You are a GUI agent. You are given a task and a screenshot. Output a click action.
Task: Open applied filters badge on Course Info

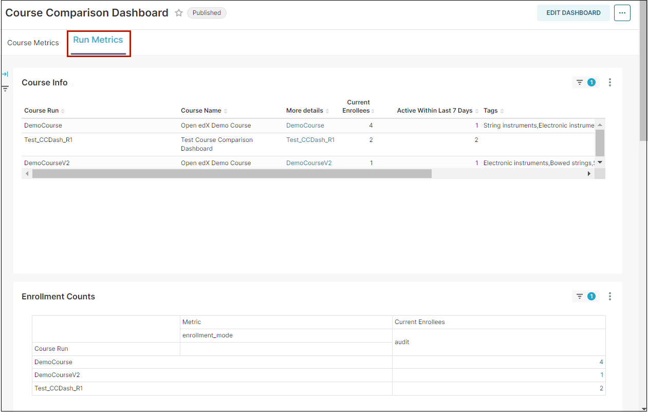[x=585, y=82]
